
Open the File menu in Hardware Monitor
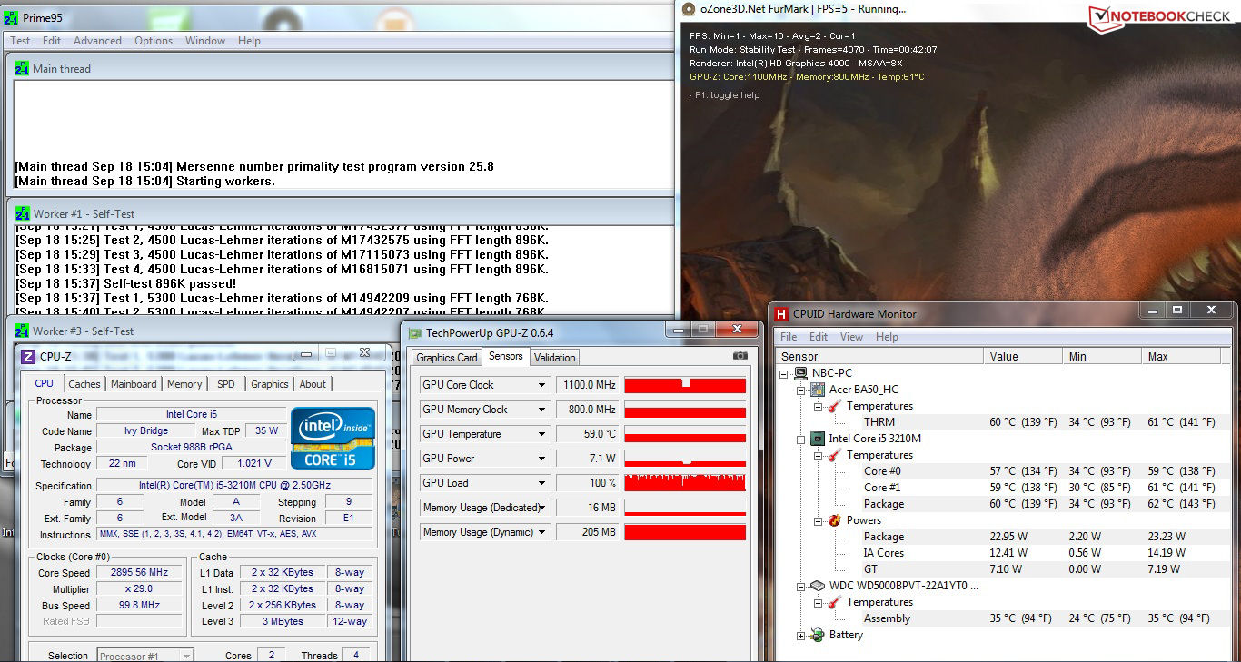tap(789, 337)
